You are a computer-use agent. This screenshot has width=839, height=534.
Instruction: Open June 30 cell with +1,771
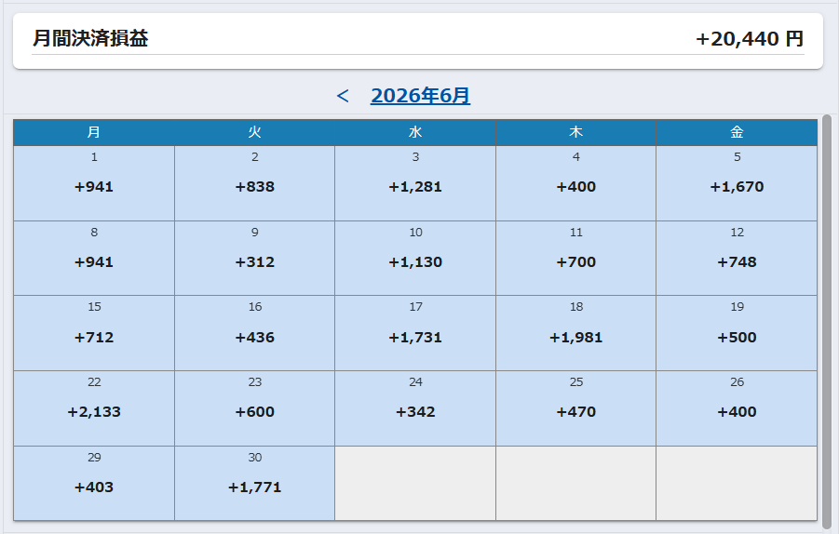[x=255, y=483]
